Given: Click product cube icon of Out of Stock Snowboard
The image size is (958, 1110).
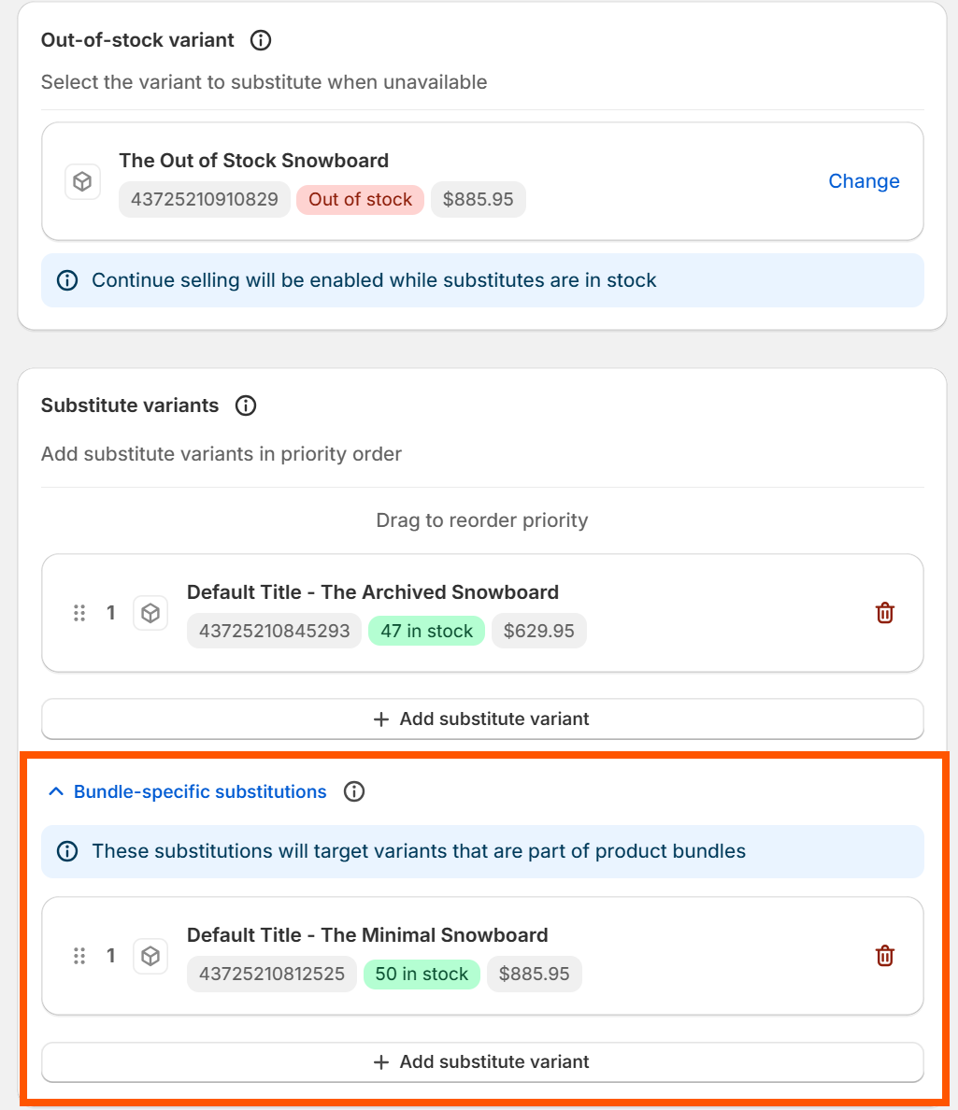Looking at the screenshot, I should pyautogui.click(x=83, y=182).
